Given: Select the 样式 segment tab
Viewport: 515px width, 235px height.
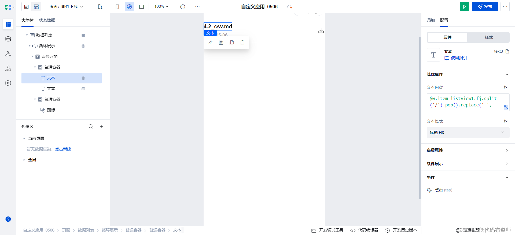Looking at the screenshot, I should (489, 37).
